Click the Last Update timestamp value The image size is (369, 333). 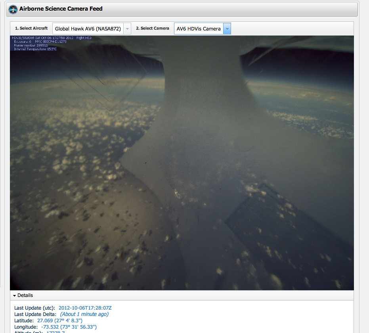click(88, 308)
